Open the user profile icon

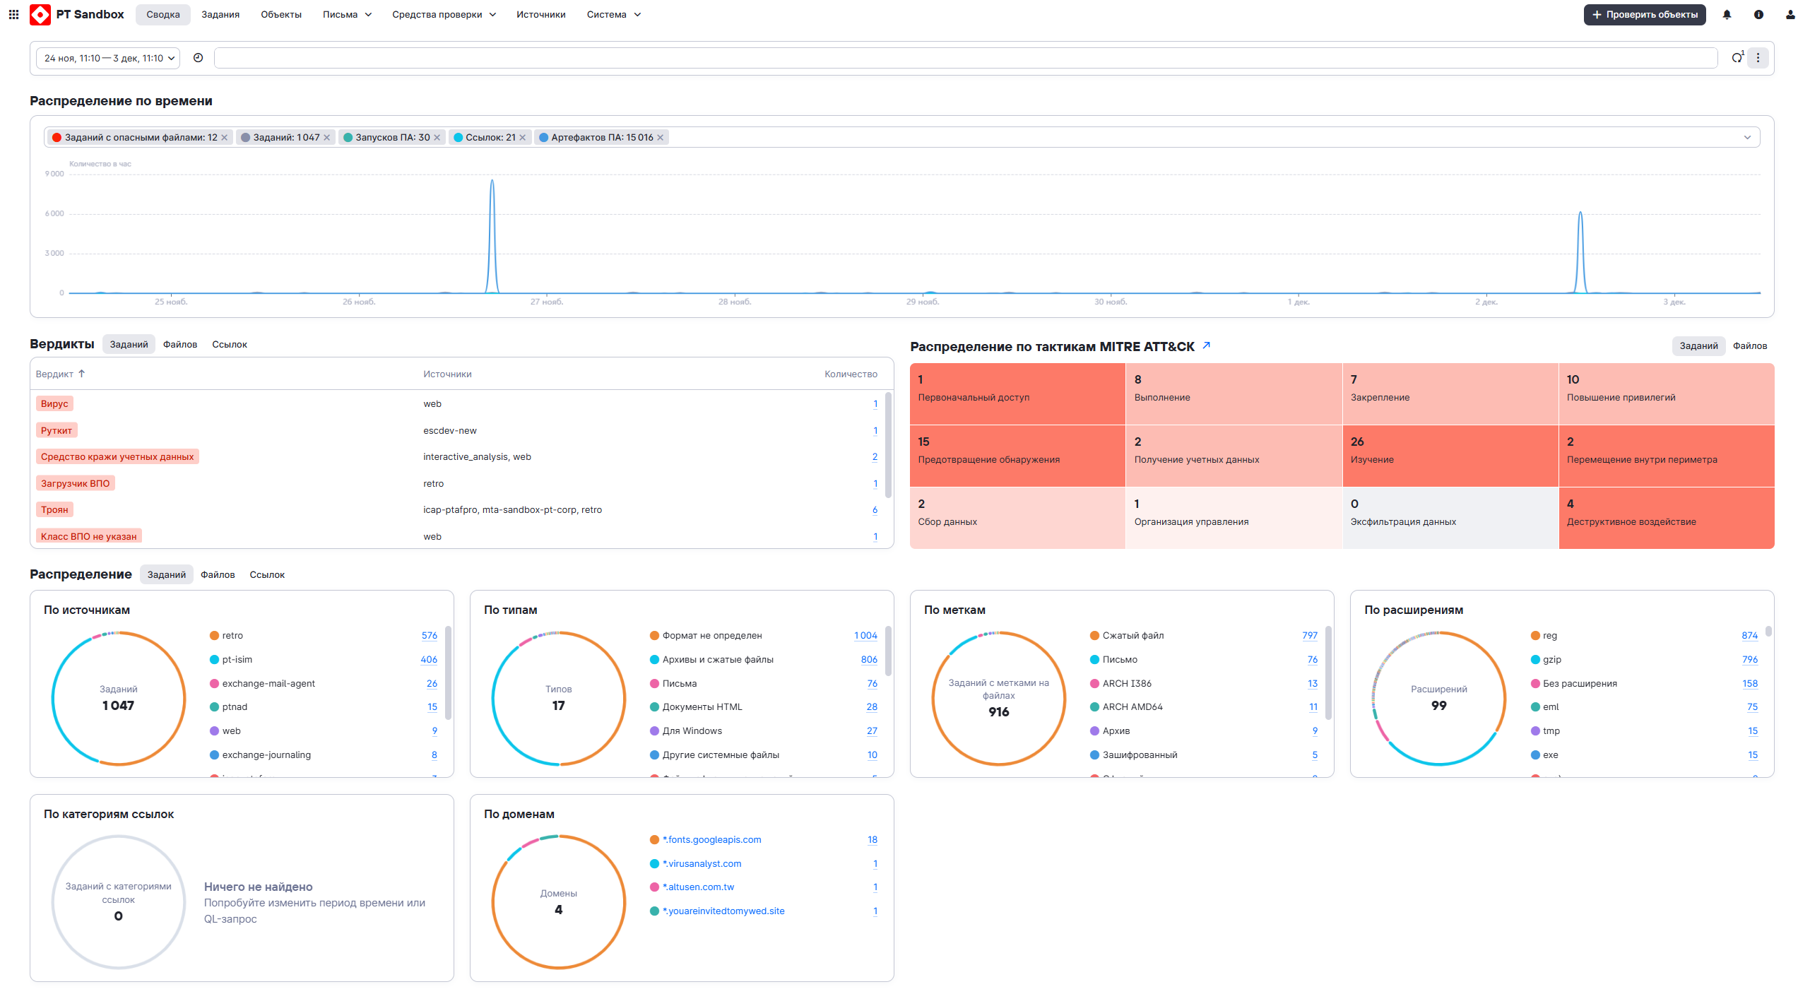point(1790,15)
